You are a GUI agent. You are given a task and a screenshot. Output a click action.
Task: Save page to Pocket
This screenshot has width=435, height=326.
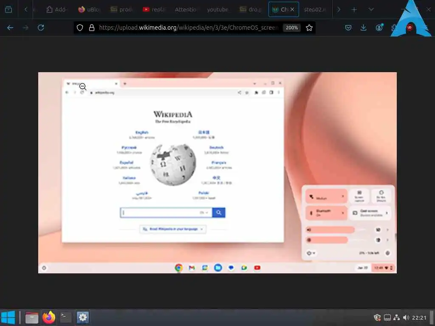(348, 28)
